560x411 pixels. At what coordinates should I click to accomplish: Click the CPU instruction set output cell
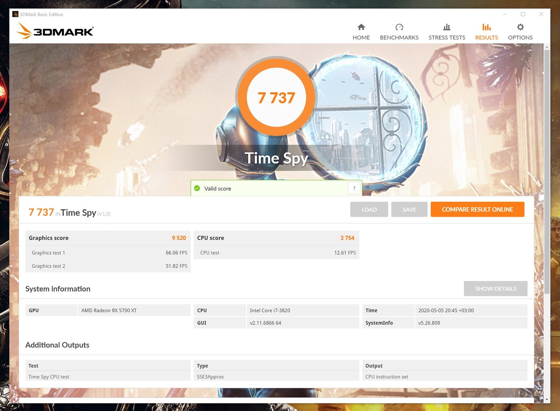click(x=444, y=376)
